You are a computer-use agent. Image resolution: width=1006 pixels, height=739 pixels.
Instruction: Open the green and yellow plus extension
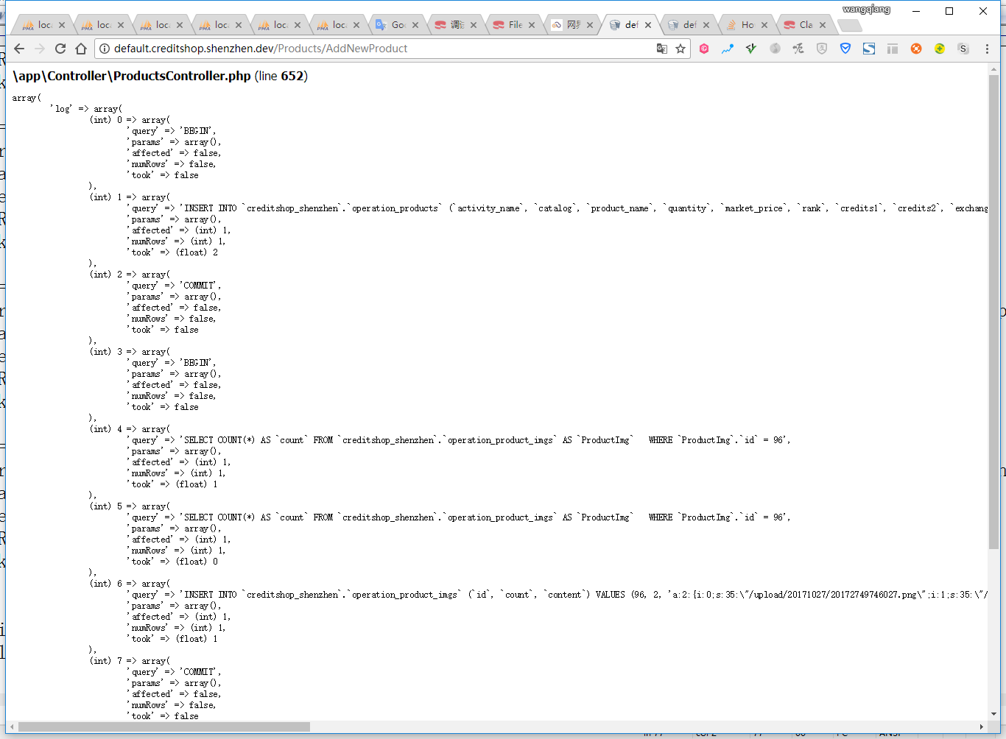tap(940, 49)
